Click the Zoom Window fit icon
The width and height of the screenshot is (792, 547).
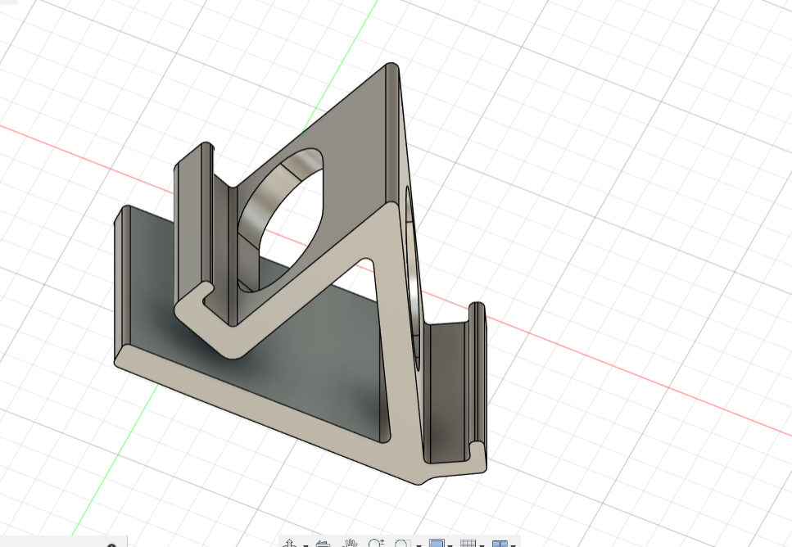click(x=402, y=544)
